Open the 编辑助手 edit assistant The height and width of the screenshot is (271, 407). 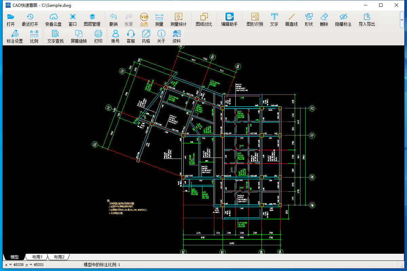229,20
